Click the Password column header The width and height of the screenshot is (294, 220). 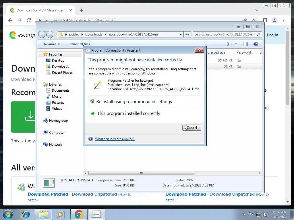(x=246, y=52)
